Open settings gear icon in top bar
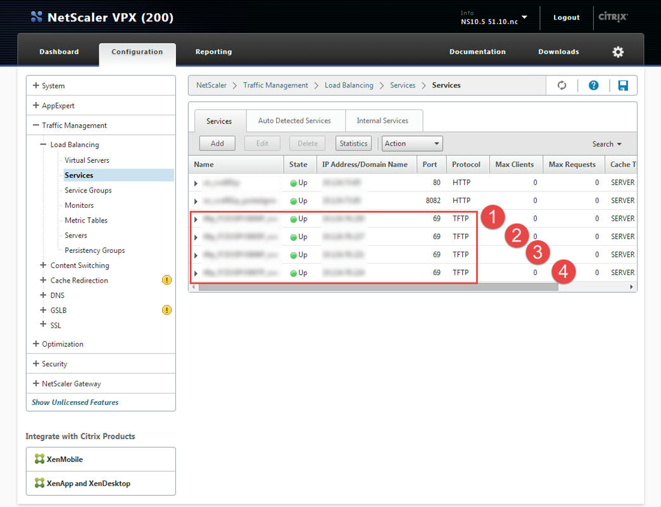The image size is (661, 507). (618, 52)
